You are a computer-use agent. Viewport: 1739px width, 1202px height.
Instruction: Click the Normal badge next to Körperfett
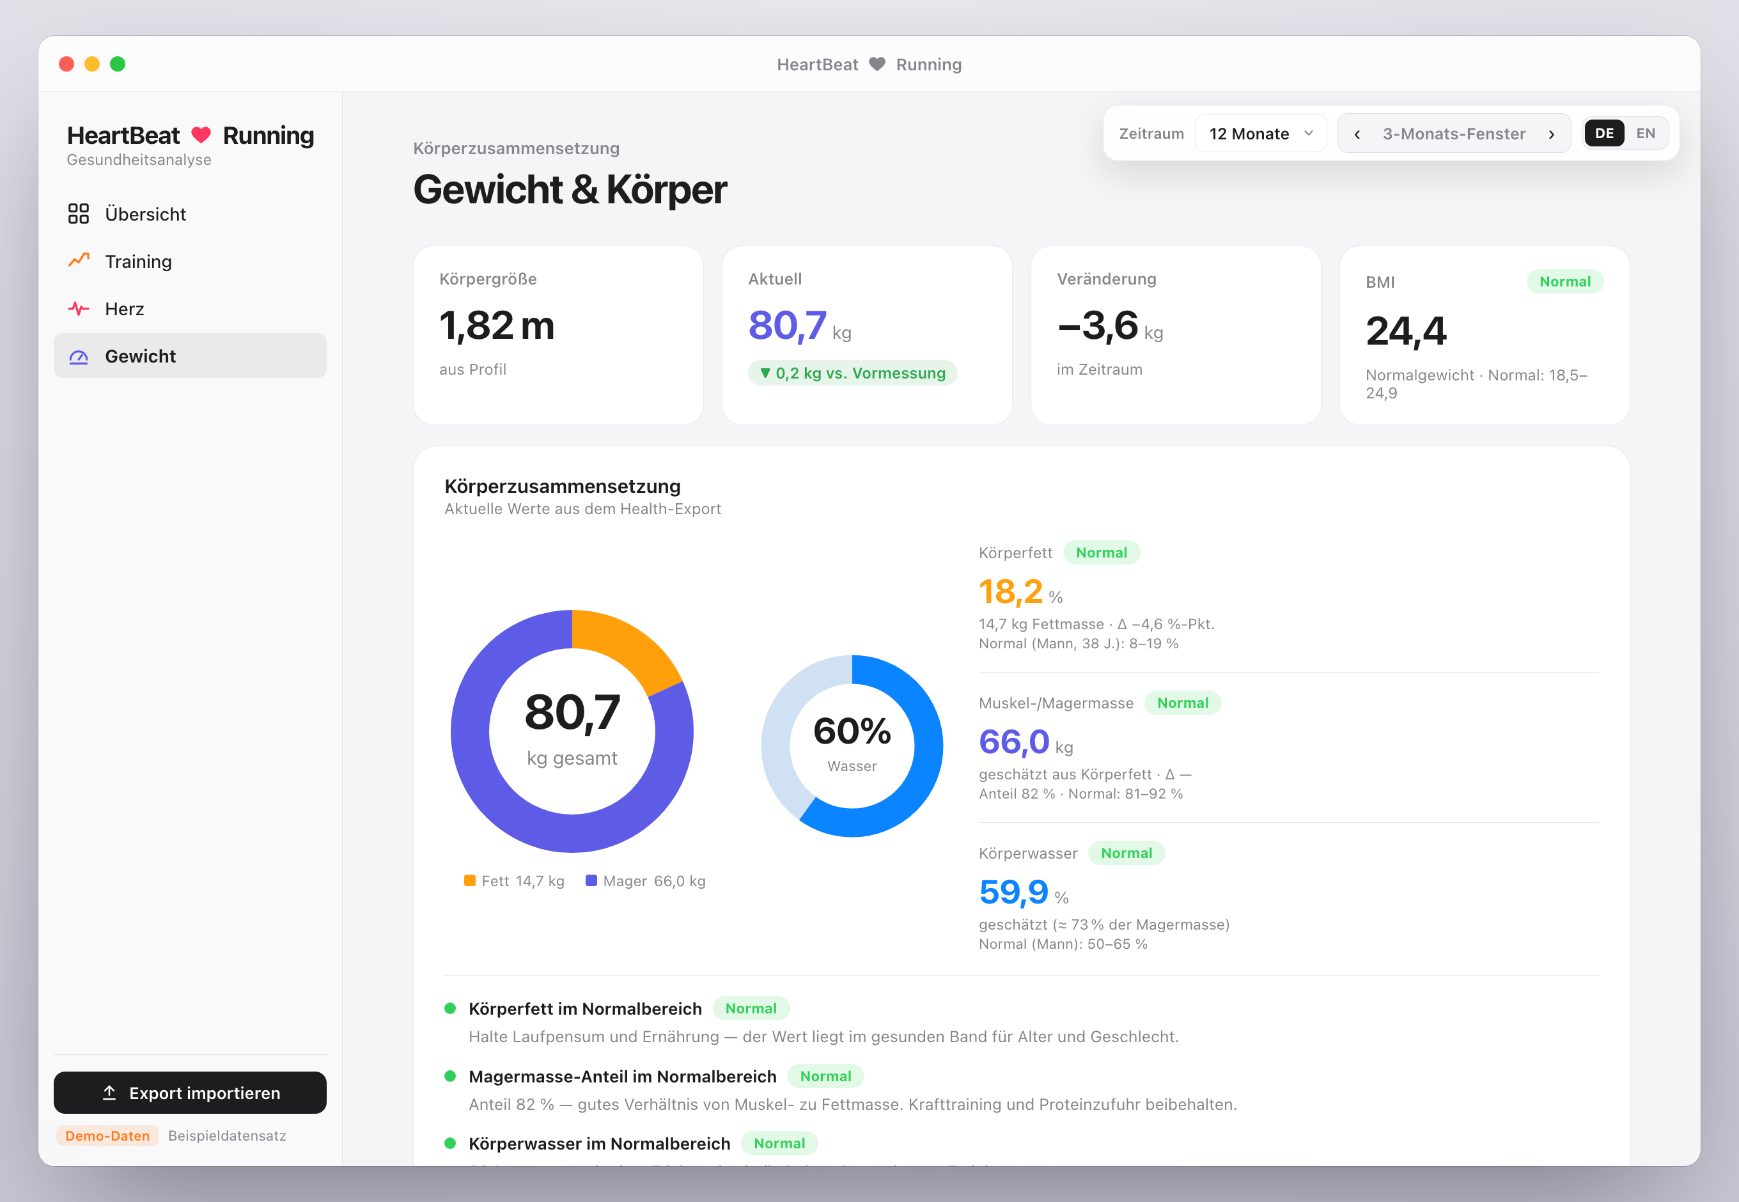tap(1101, 552)
